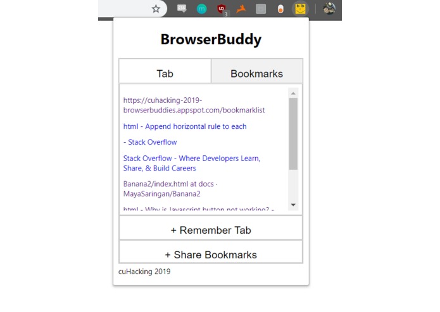Click the BrowserBuddy heading
This screenshot has height=312, width=440.
tap(211, 39)
